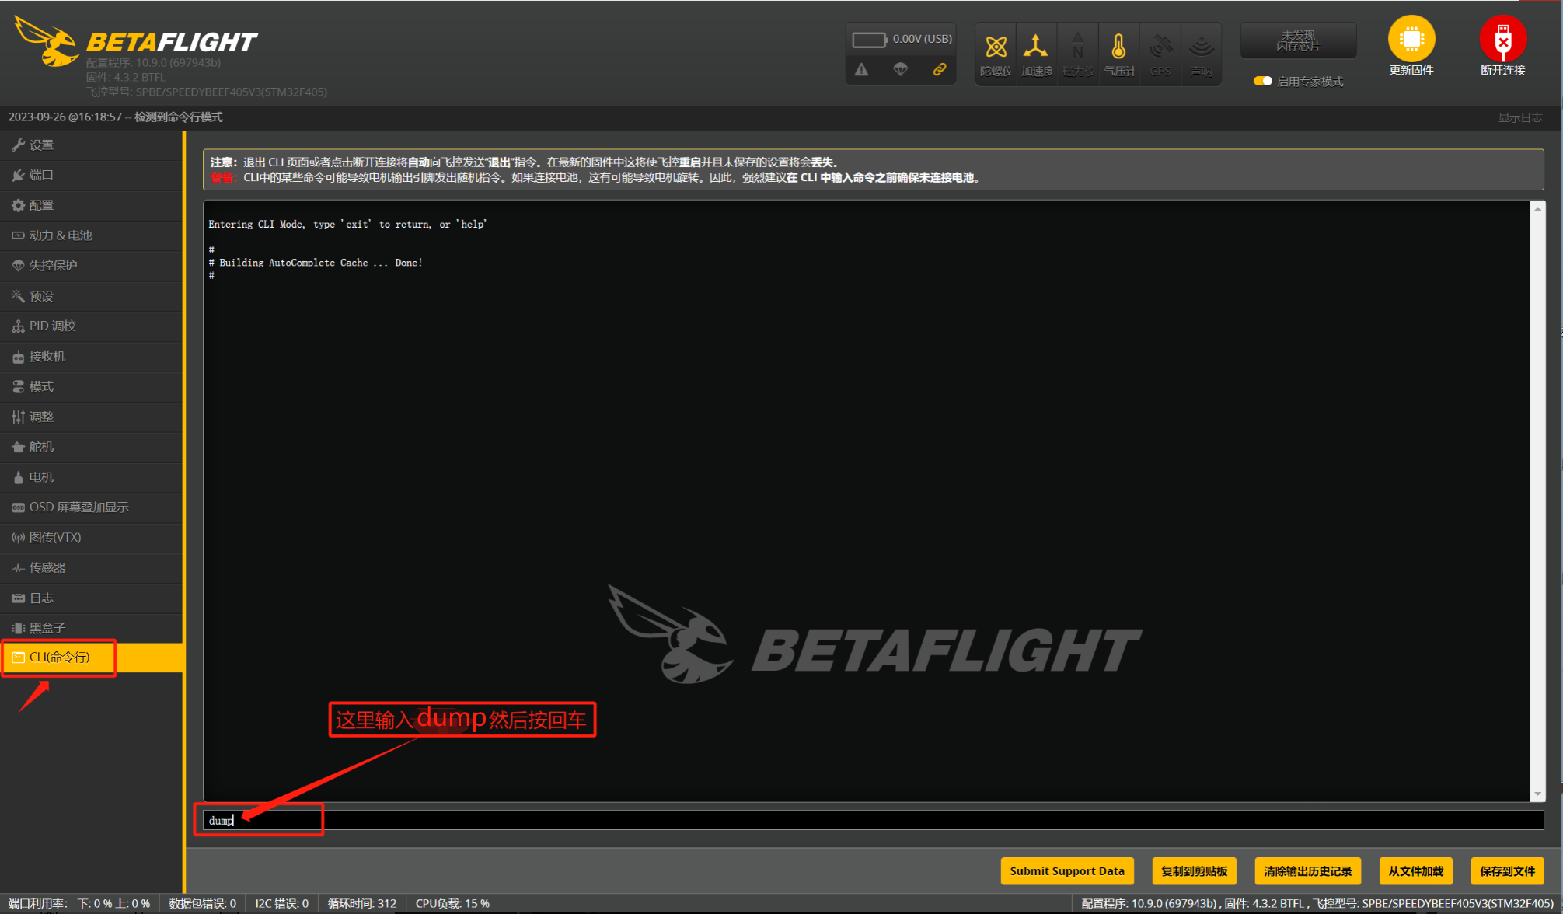Click scroll-down arrow of CLI output

point(1537,794)
